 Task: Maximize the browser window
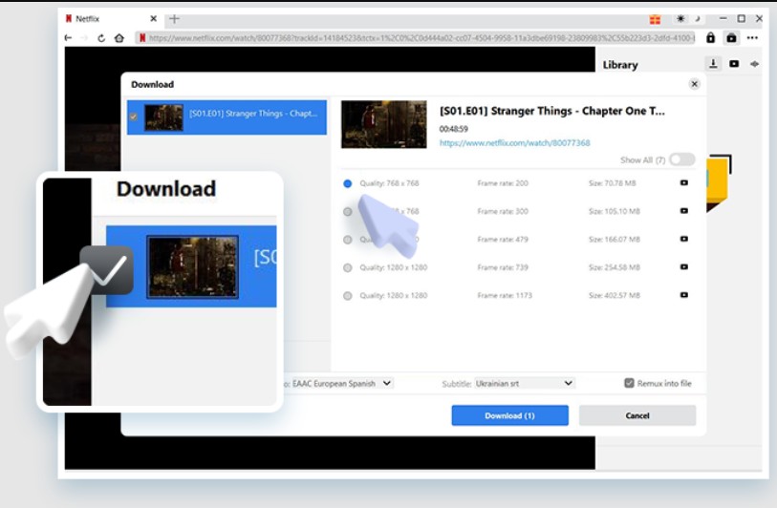coord(742,18)
